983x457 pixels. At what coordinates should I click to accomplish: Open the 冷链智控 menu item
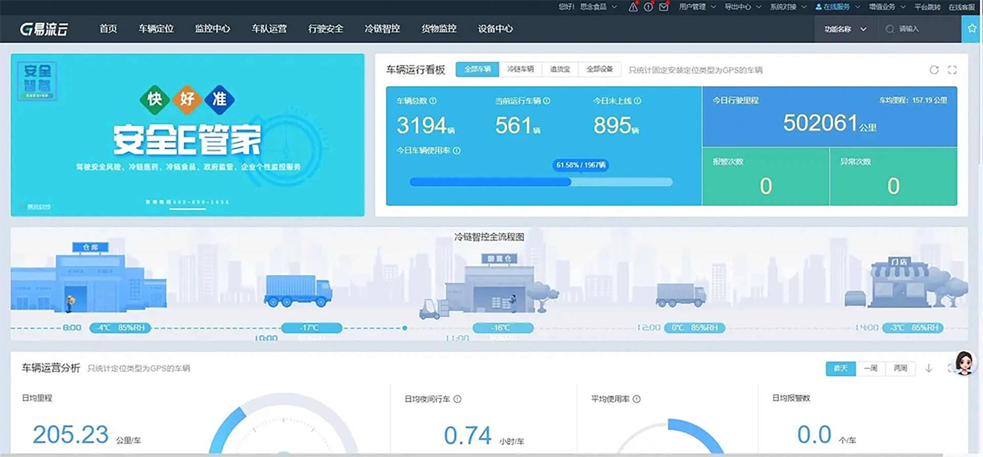click(382, 29)
